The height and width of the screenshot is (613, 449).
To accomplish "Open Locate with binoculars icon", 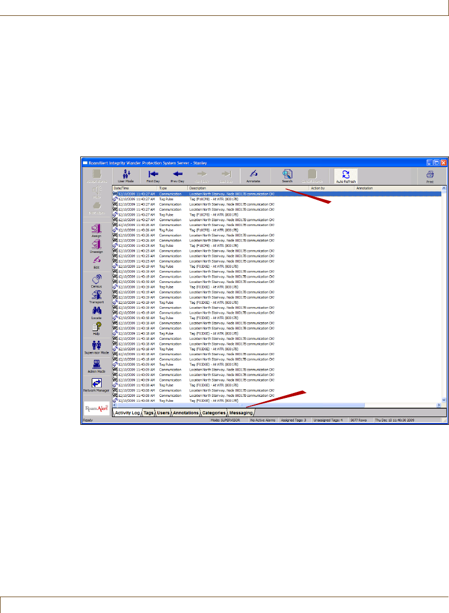I will coord(96,313).
